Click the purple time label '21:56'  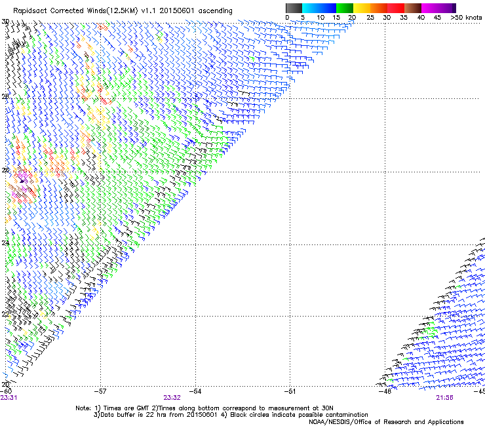point(444,398)
